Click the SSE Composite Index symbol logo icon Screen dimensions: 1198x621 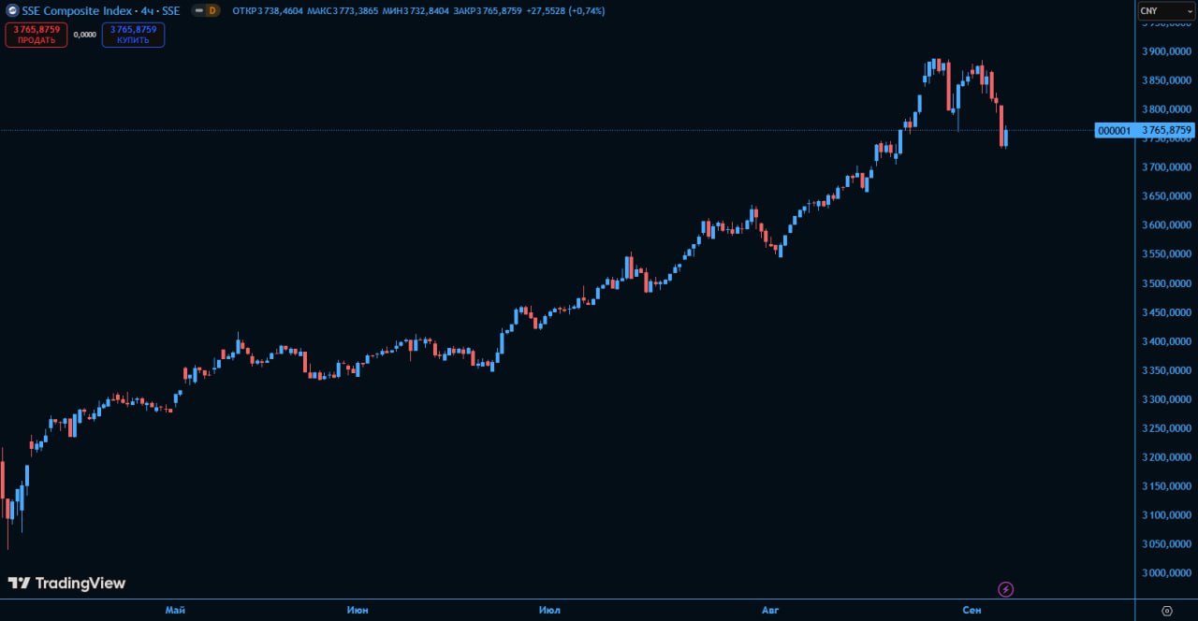[12, 10]
